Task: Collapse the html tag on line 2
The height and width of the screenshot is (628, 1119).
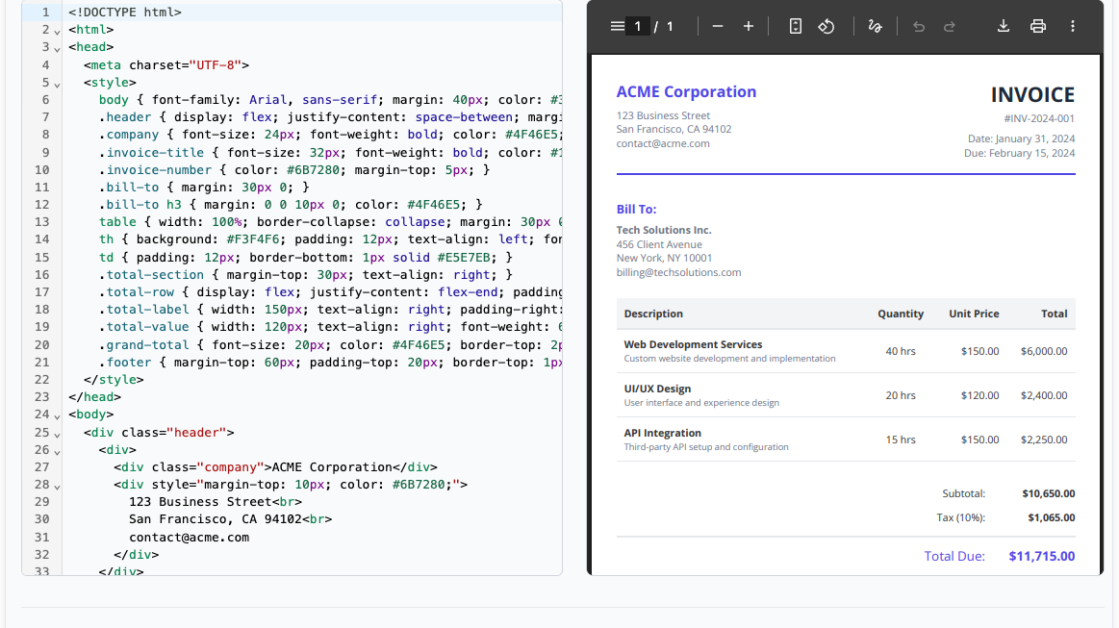Action: 58,31
